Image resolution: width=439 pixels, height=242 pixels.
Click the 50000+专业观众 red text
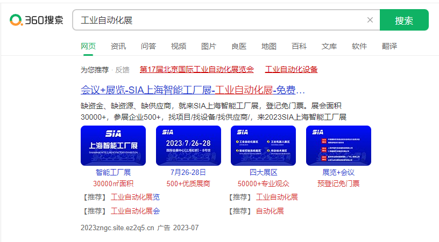tap(263, 184)
